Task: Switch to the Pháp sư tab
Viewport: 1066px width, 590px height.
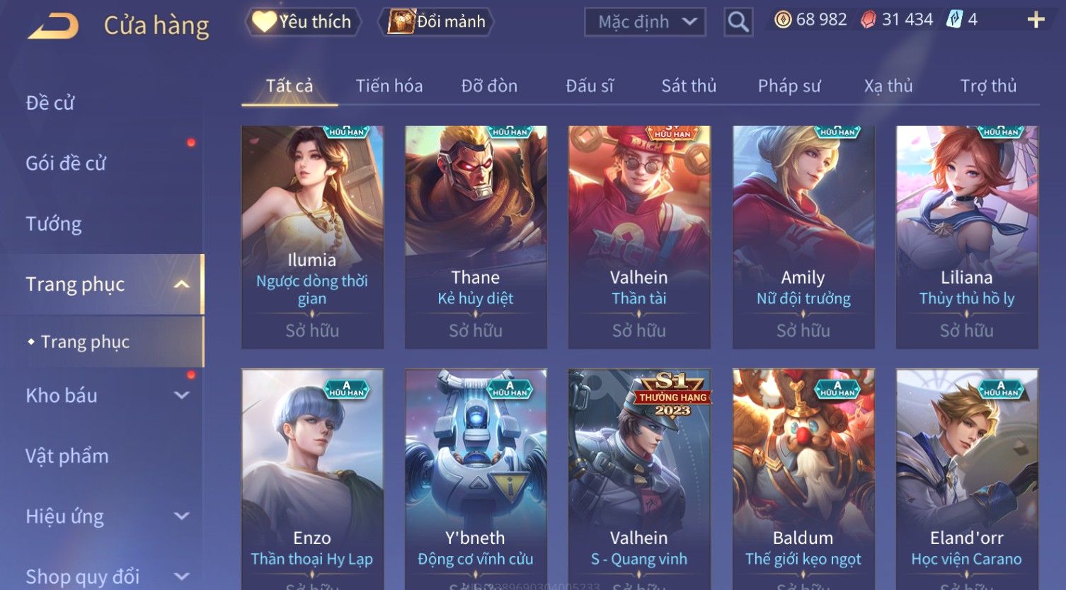Action: pyautogui.click(x=789, y=86)
